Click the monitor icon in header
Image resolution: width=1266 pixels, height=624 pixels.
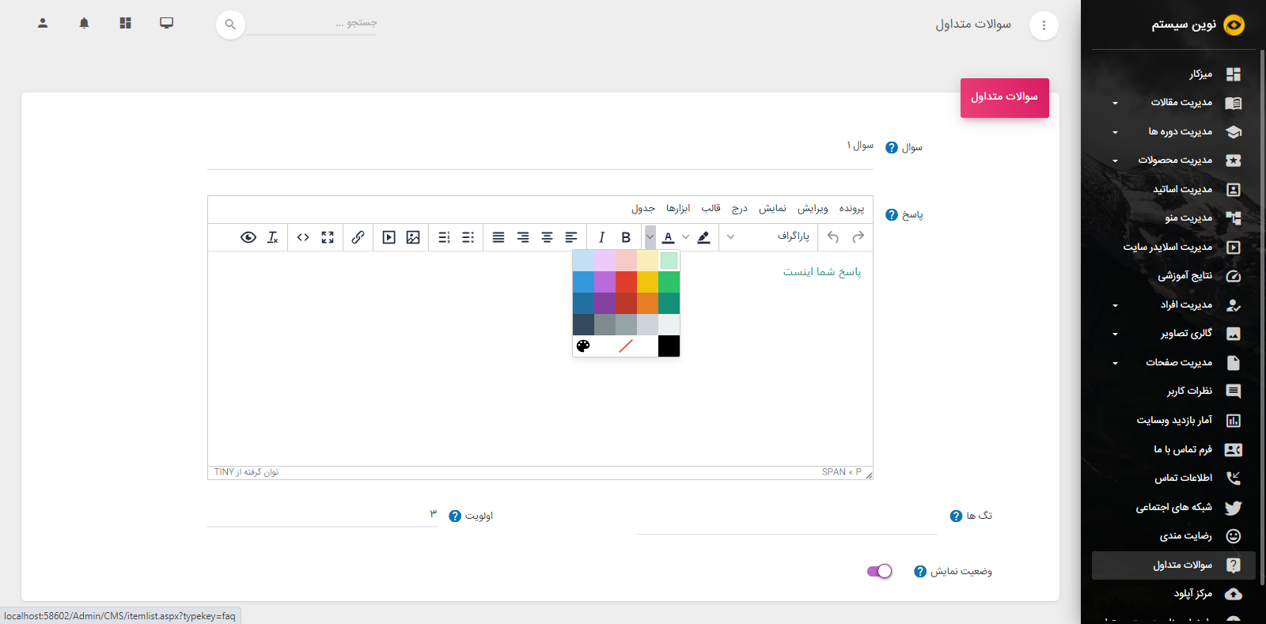[166, 23]
